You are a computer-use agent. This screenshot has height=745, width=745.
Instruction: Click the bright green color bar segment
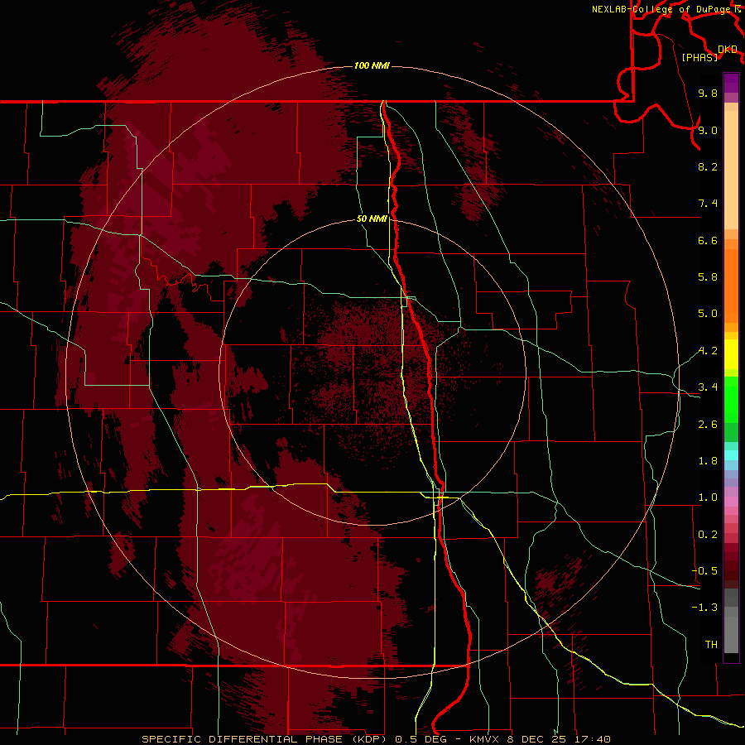tap(731, 399)
